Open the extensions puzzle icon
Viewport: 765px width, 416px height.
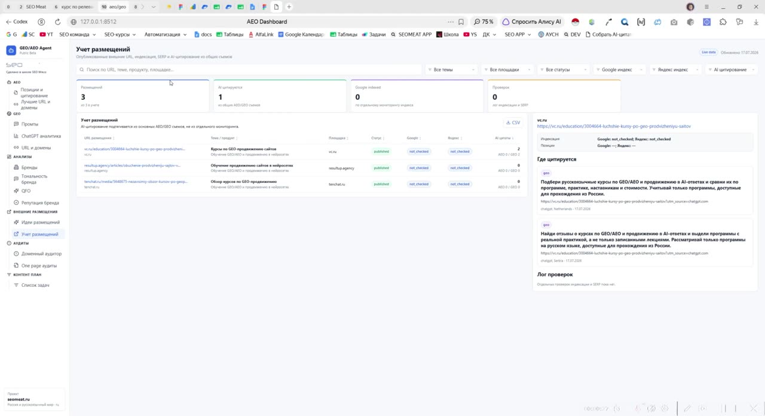(723, 22)
